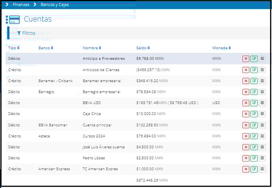Screen dimensions: 272x188
Task: Open menu for Caja Chica row
Action: coord(262,114)
